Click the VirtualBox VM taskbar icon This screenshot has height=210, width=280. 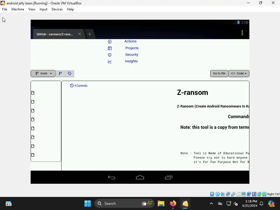coord(185,203)
